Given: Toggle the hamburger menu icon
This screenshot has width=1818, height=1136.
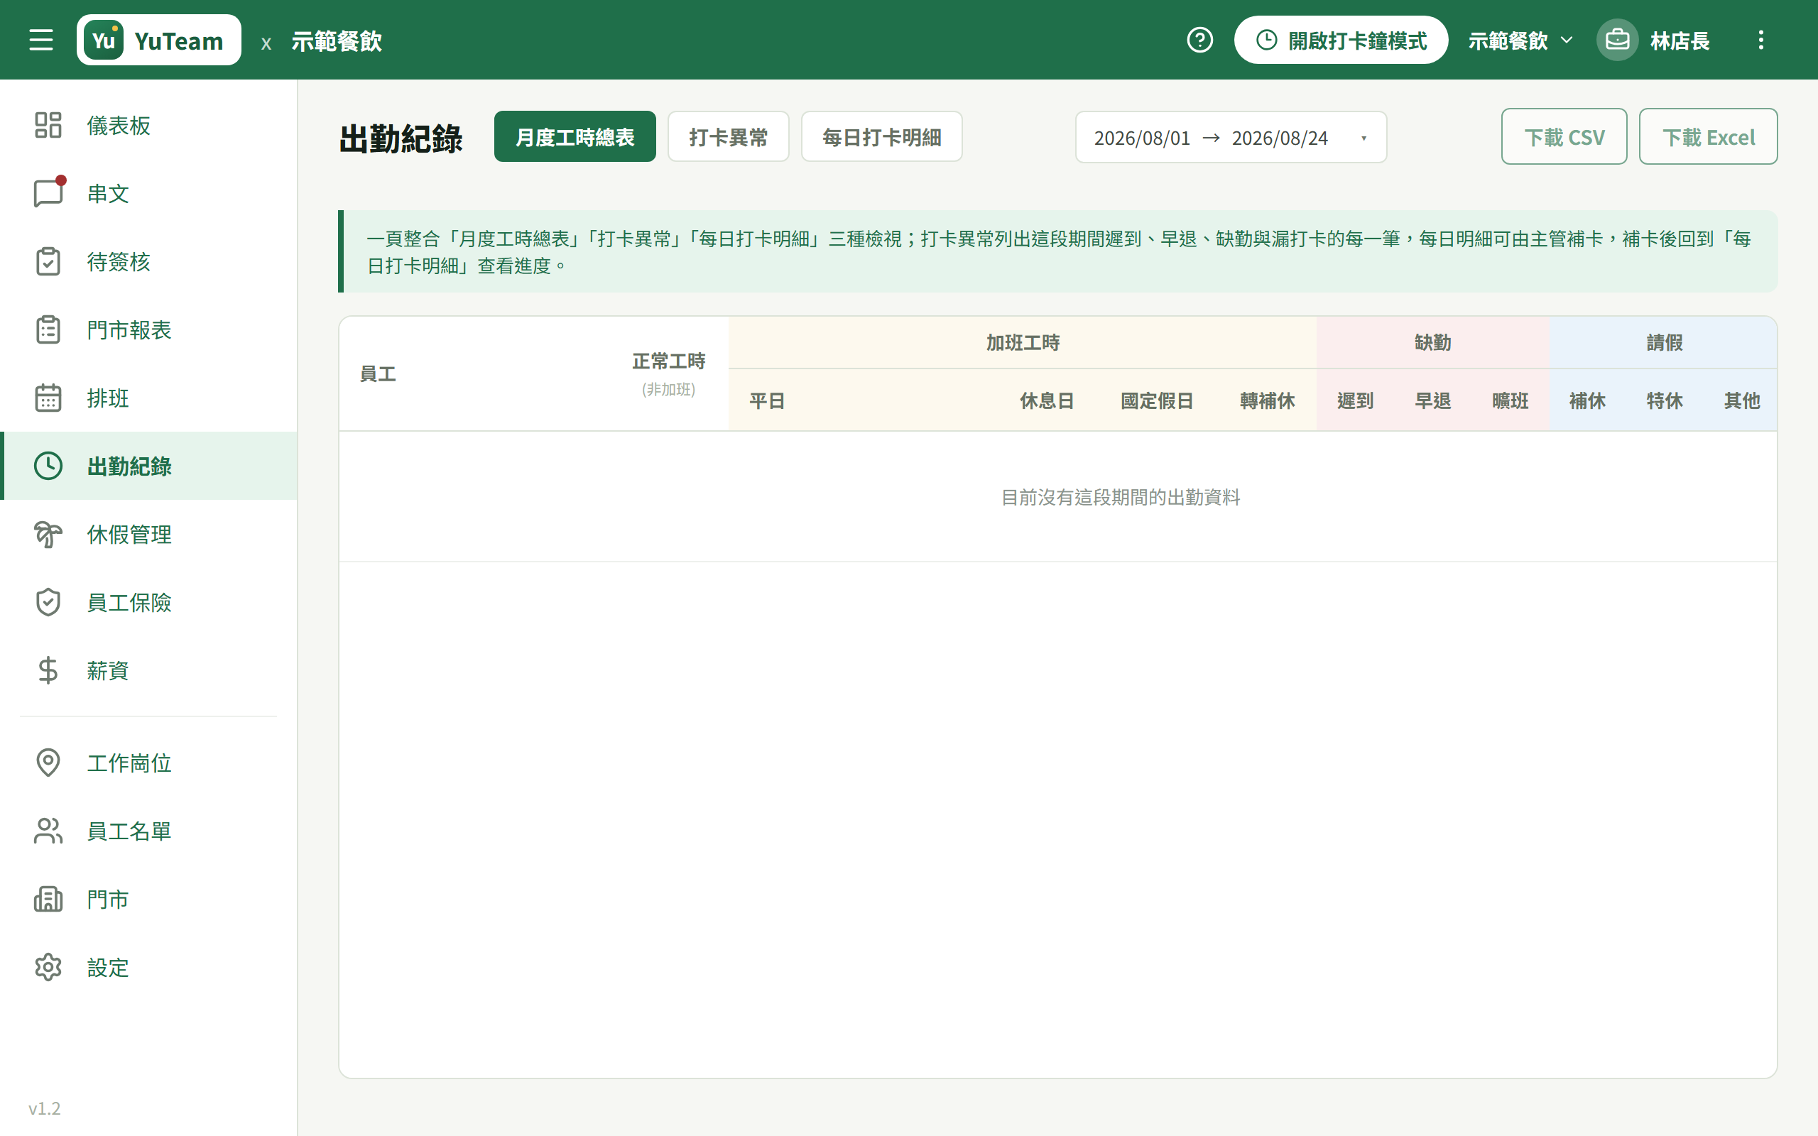Looking at the screenshot, I should pyautogui.click(x=41, y=40).
